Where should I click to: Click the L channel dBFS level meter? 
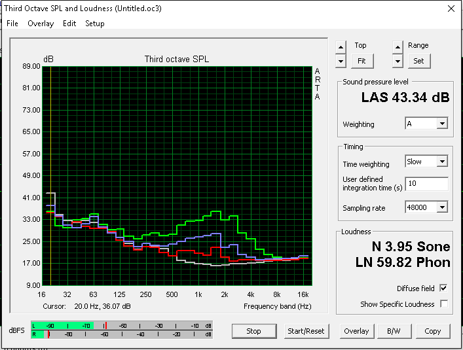click(122, 326)
